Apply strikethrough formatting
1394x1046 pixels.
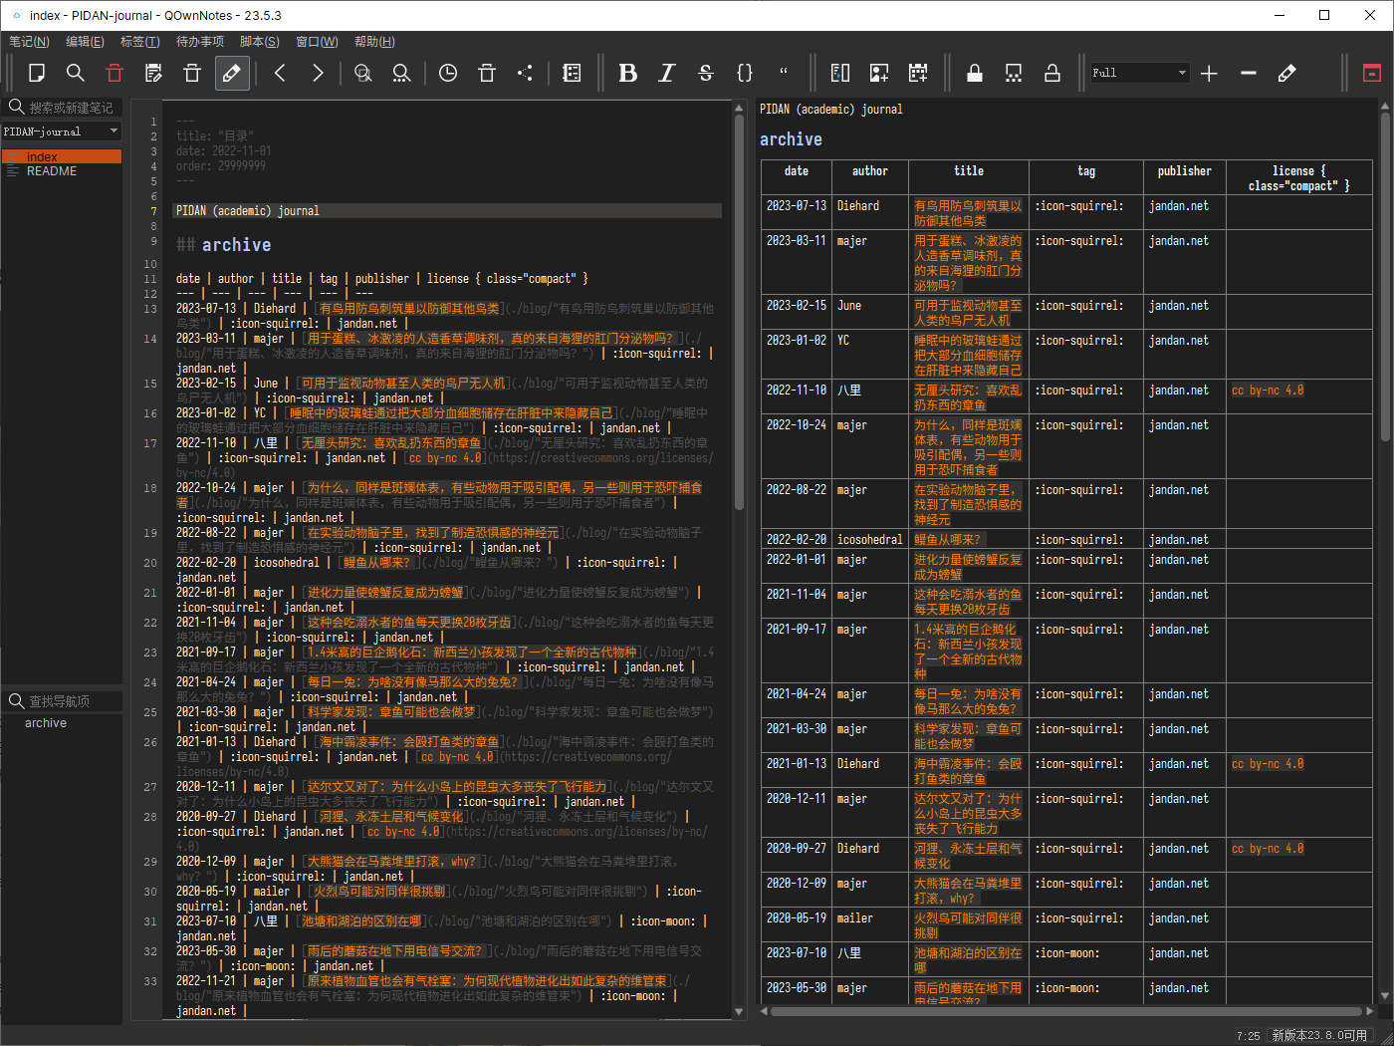click(706, 73)
